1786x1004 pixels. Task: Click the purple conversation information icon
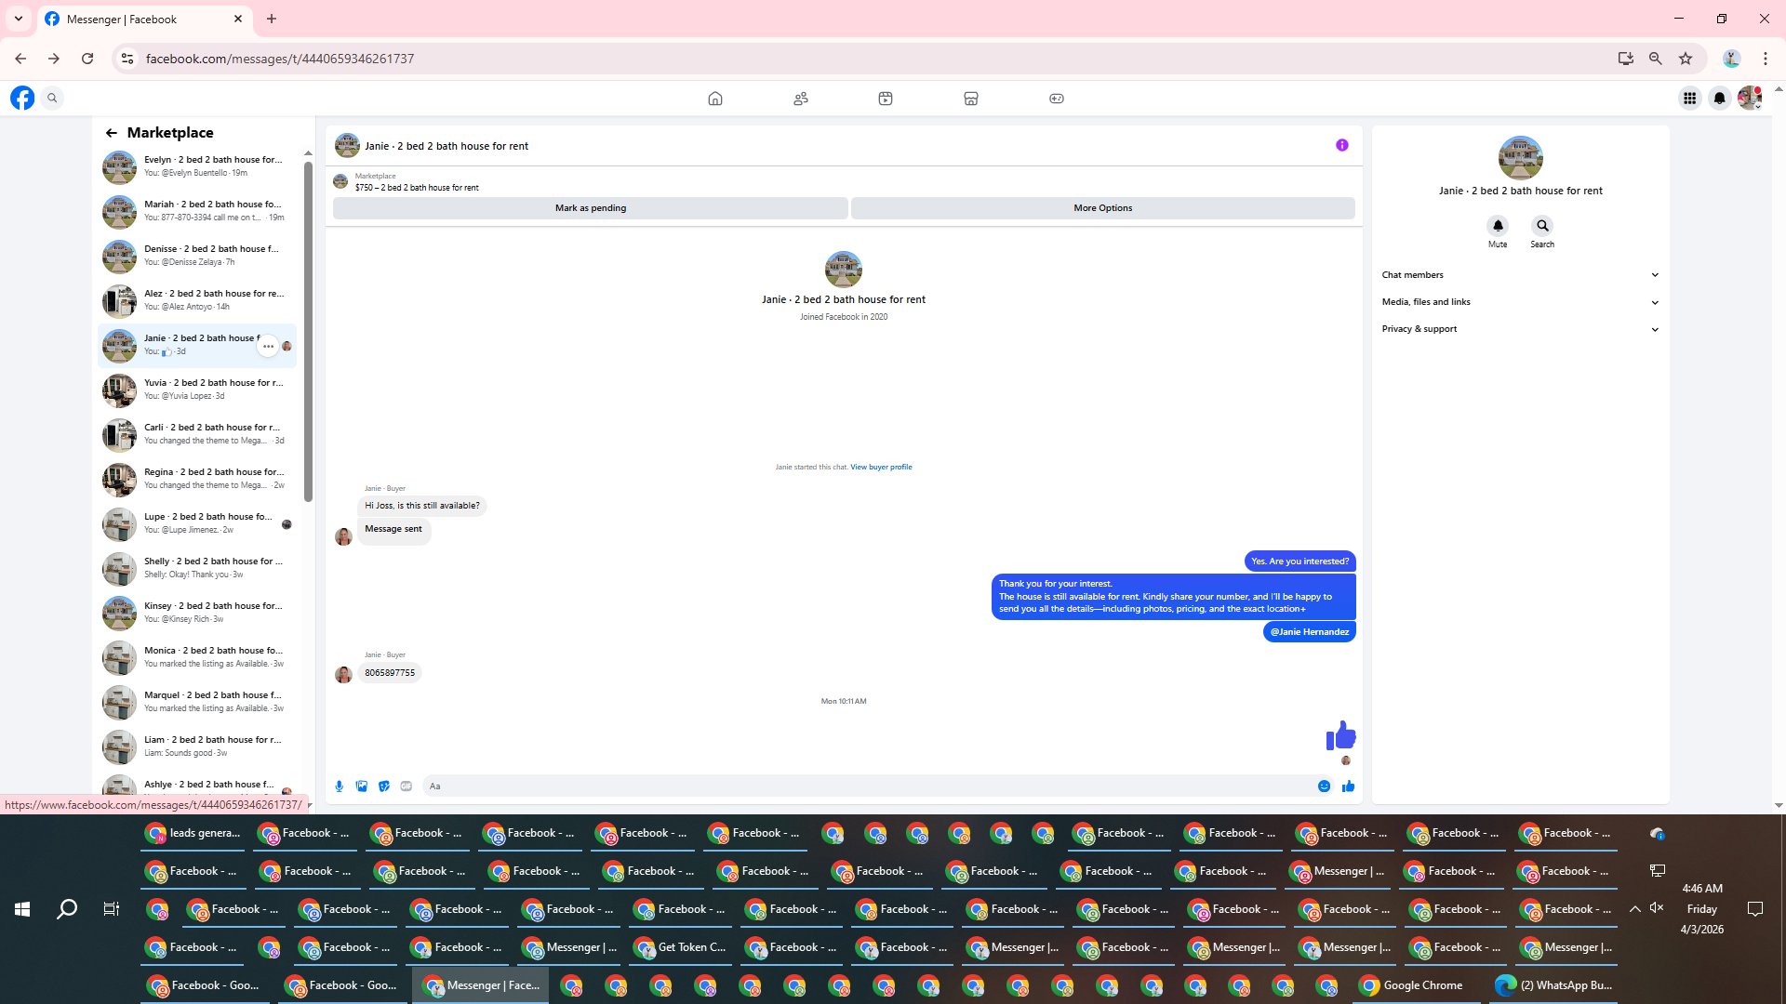point(1341,145)
